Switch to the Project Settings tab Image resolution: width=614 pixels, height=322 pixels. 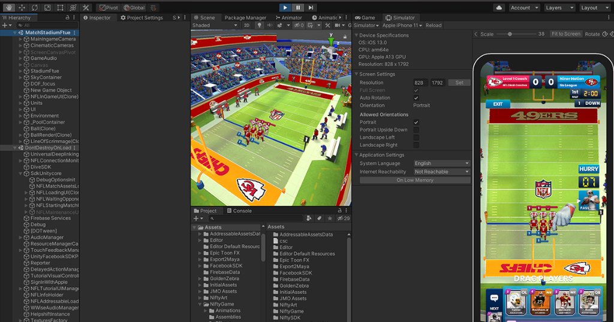142,17
